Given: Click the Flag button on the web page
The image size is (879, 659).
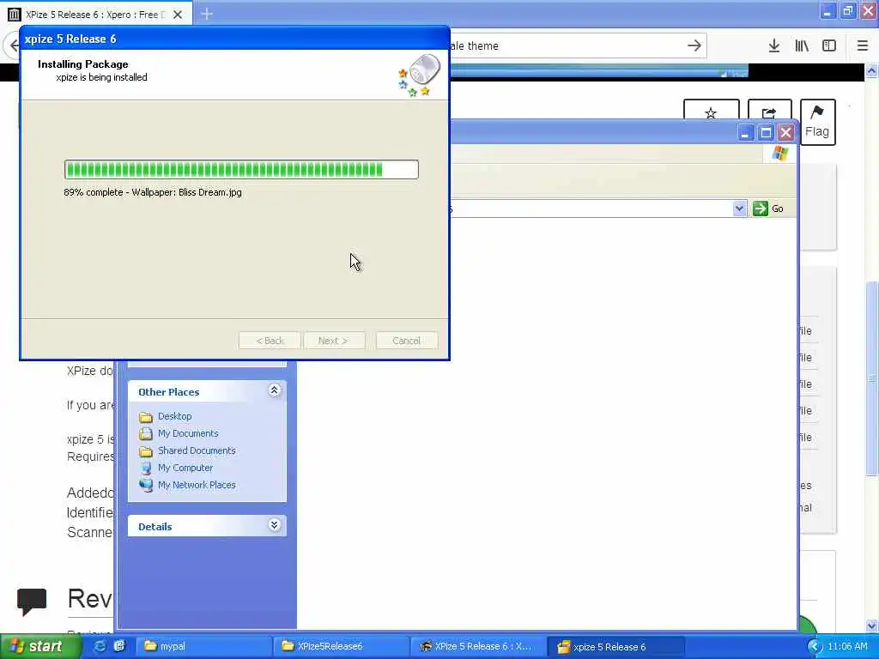Looking at the screenshot, I should tap(817, 122).
